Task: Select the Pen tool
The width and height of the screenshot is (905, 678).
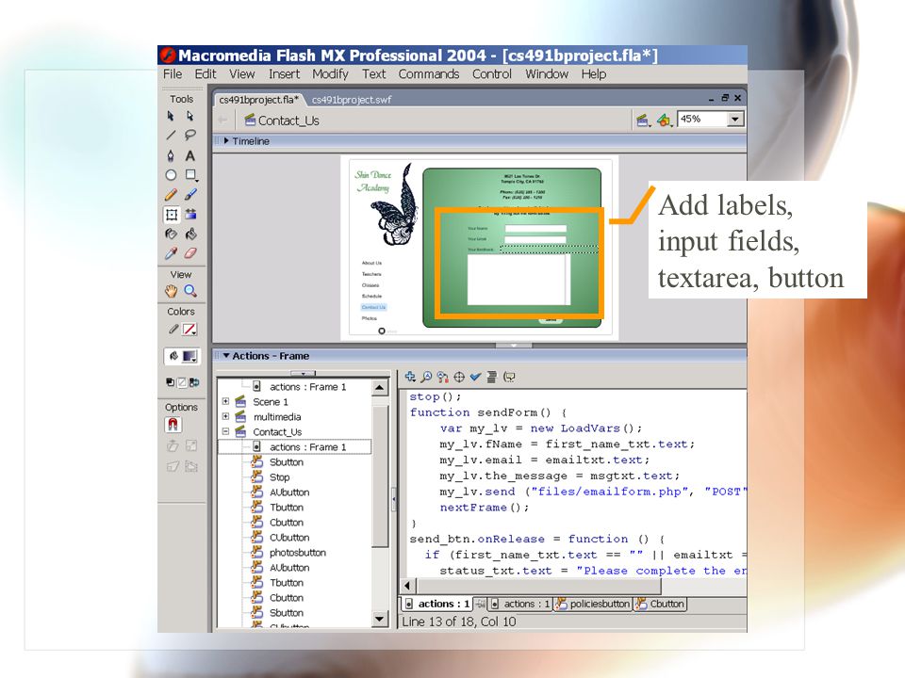Action: pos(171,155)
